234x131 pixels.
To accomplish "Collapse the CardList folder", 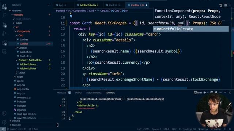I will (x=16, y=48).
